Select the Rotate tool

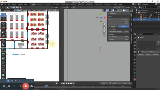pyautogui.click(x=3, y=28)
